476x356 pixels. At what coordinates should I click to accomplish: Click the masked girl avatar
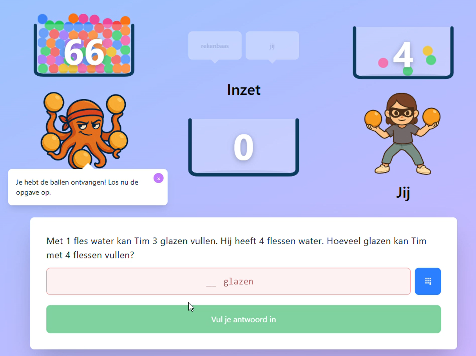tap(402, 134)
